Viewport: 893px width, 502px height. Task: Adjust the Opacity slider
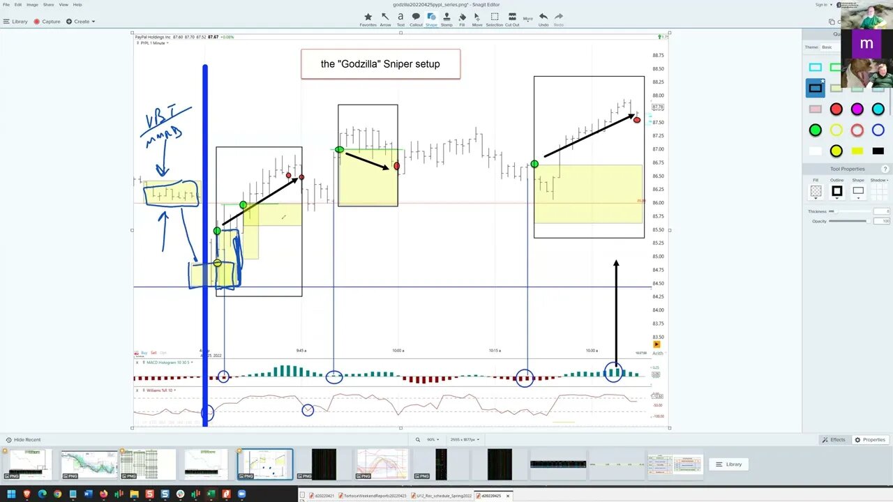[x=850, y=221]
